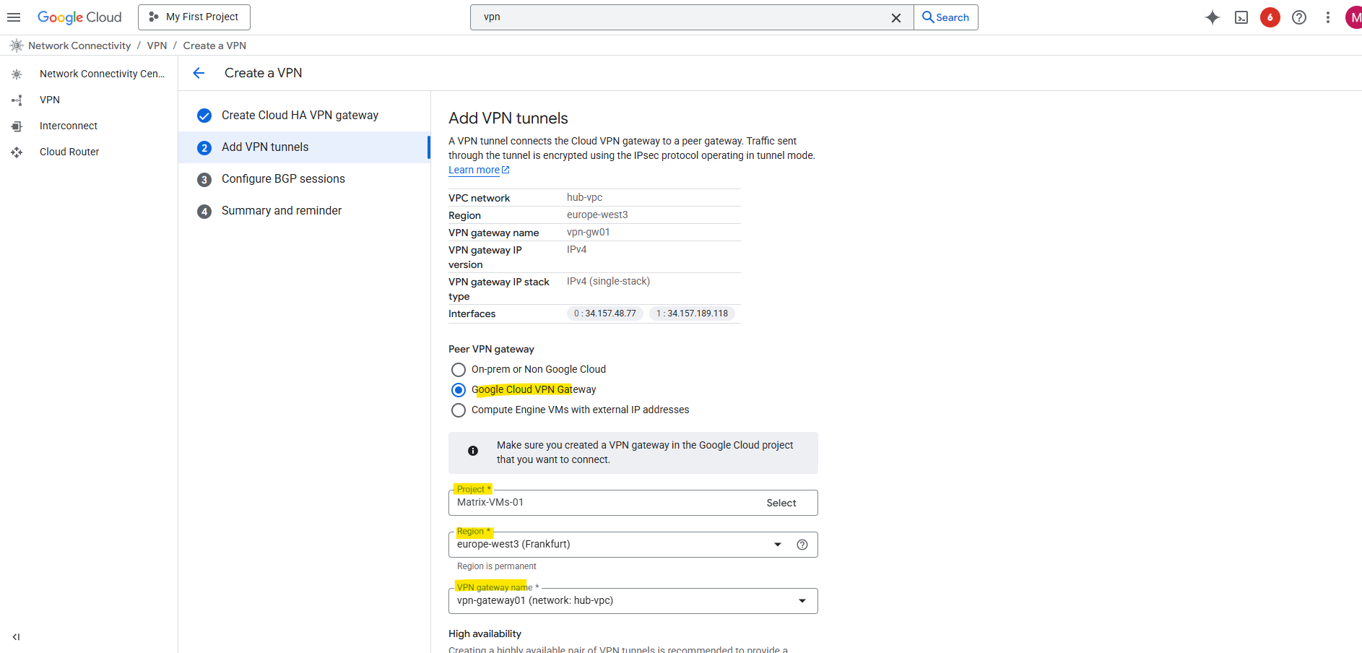Select Google Cloud VPN Gateway radio button
Viewport: 1362px width, 653px height.
point(459,390)
